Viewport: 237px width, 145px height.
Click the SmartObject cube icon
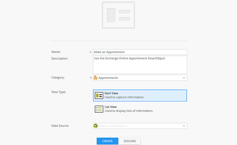coord(96,126)
